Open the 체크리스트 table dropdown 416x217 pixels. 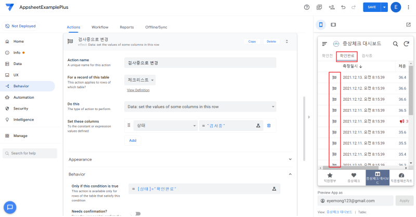[140, 80]
